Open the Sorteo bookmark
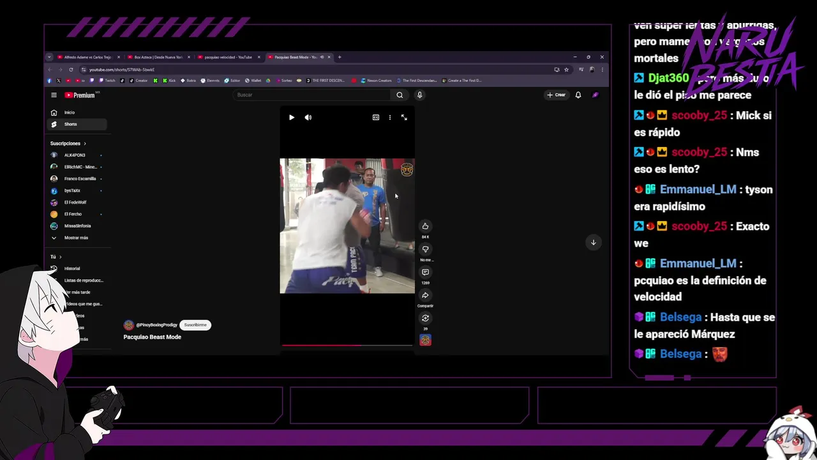Screen dimensions: 817x460 [284, 80]
